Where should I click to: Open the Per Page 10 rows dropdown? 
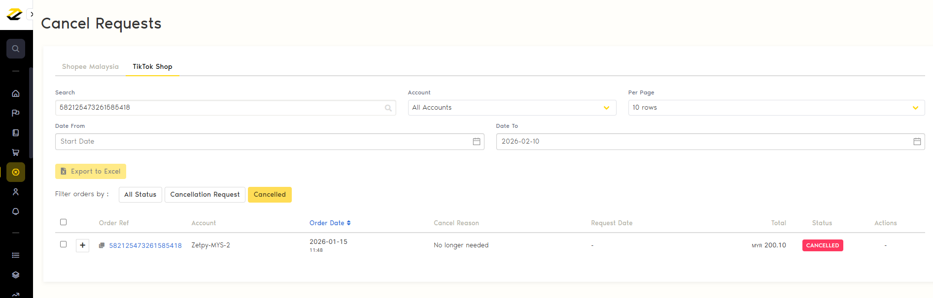(776, 108)
